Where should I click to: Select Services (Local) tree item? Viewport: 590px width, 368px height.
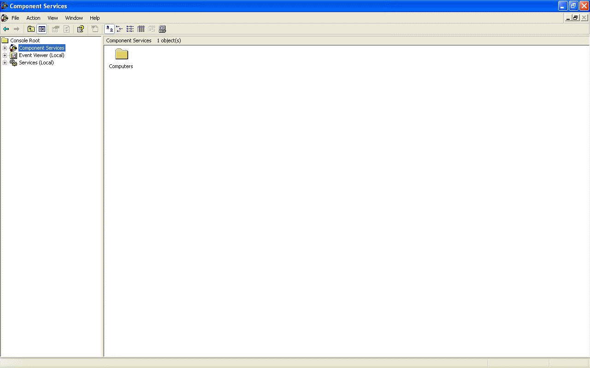click(x=36, y=63)
